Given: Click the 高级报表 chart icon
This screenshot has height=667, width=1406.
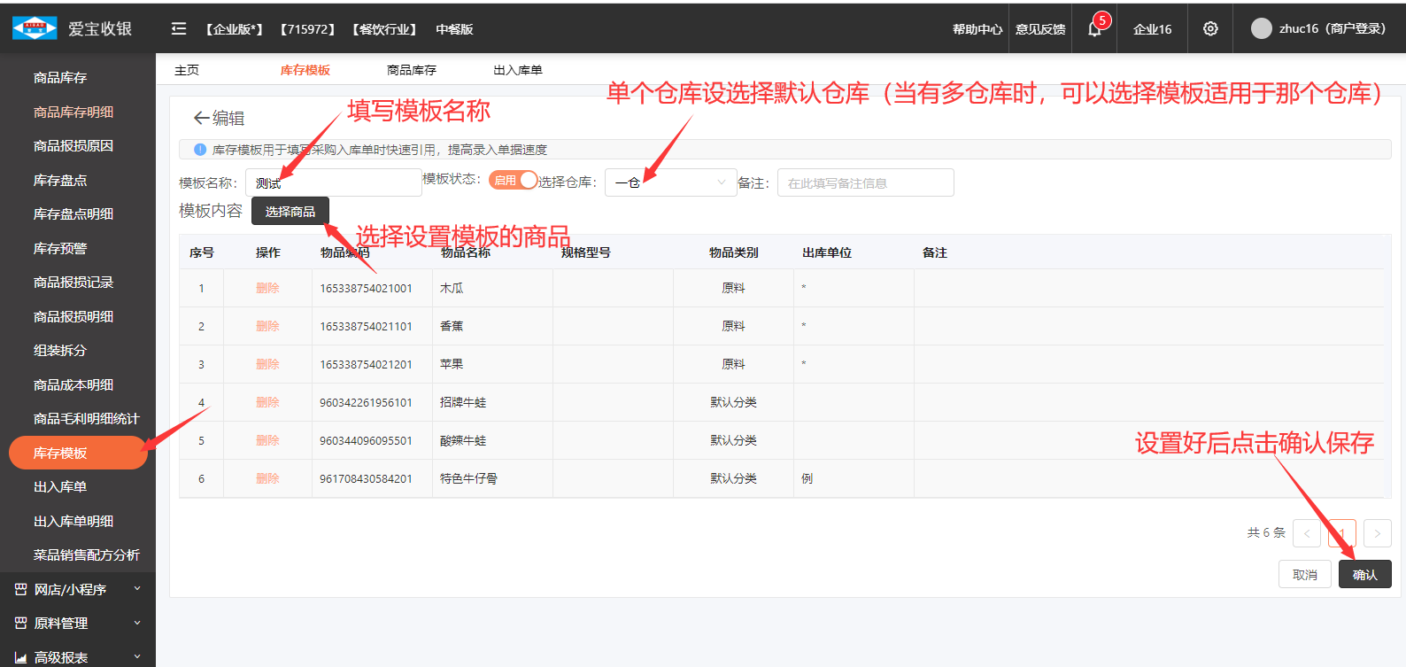Looking at the screenshot, I should point(20,657).
